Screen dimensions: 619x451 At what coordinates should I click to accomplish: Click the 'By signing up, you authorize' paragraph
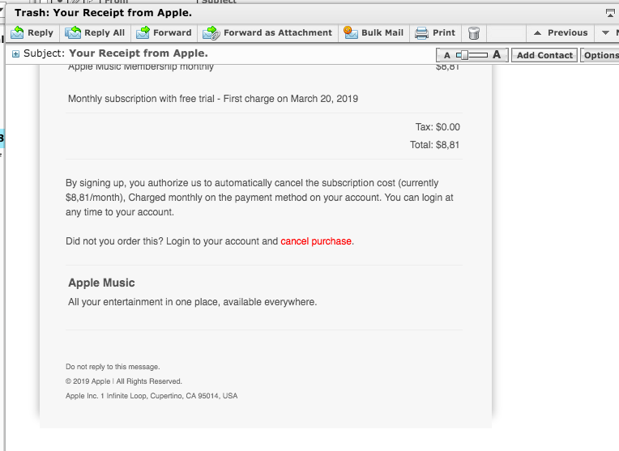259,198
